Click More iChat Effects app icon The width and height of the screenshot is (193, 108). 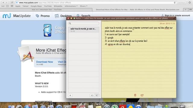point(25,54)
